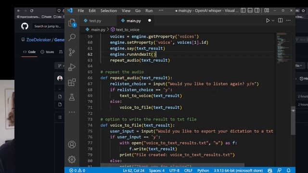Change indentation via Spaces: 4
Screen dimensions: 308x173
tap(157, 171)
